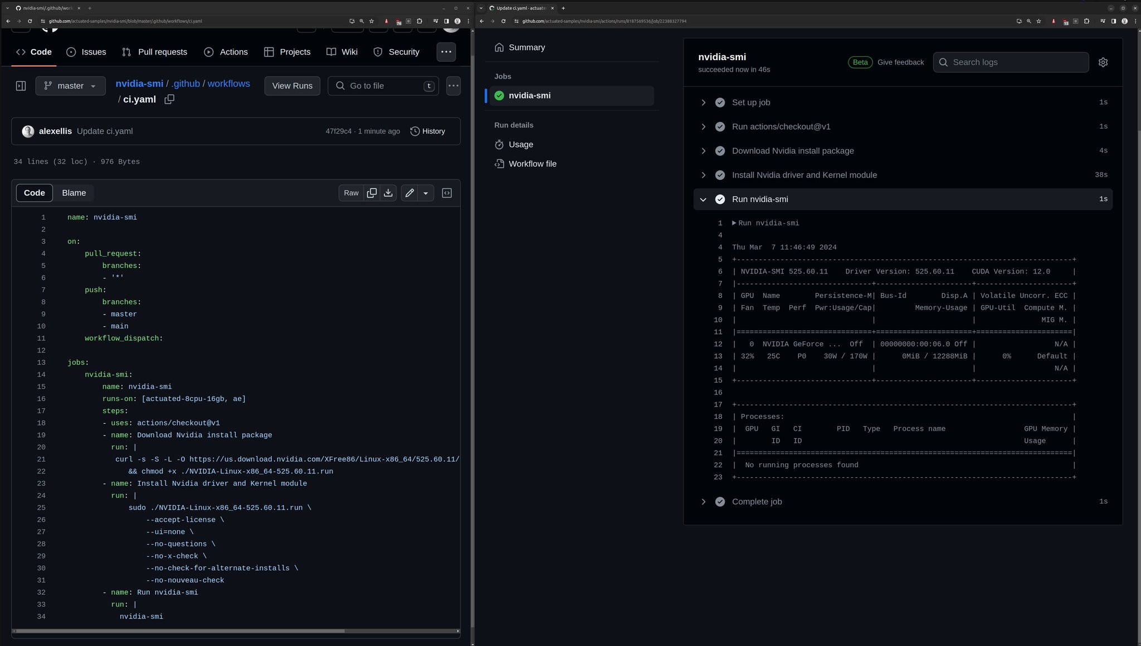Screen dimensions: 1141x646
Task: Click the edit pencil icon on ci.yaml
Action: [x=409, y=193]
